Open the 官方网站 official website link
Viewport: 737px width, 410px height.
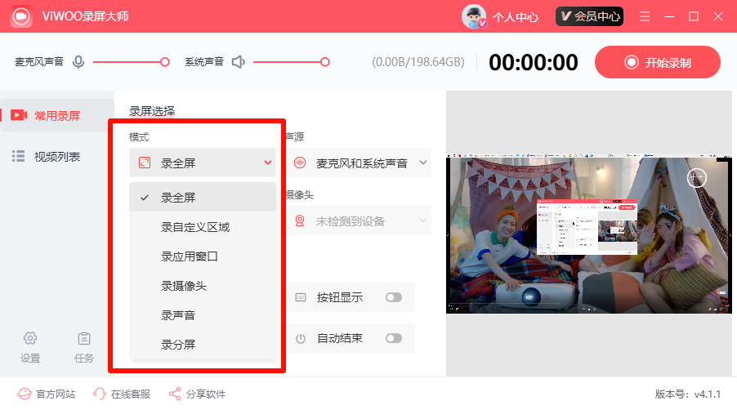pyautogui.click(x=47, y=394)
